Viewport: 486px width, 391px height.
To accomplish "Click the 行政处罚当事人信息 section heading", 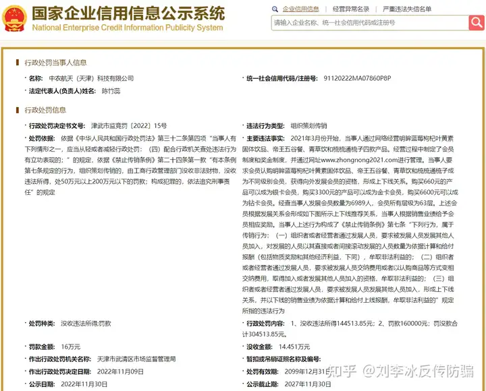I will tap(55, 63).
